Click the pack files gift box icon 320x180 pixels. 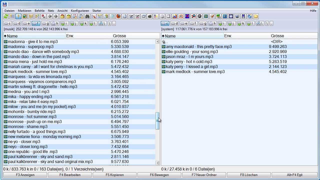(62, 16)
